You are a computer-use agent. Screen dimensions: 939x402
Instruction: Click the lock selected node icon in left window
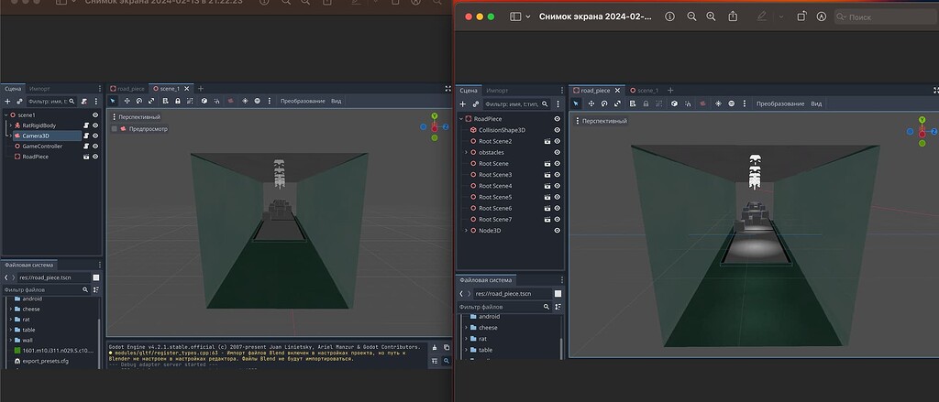point(178,101)
